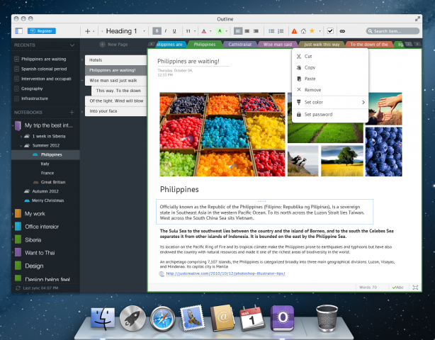Click the star tag icon
Screen dimensions: 435x340
coord(312,30)
